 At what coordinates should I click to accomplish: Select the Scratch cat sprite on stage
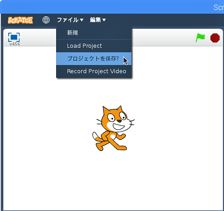pyautogui.click(x=113, y=128)
